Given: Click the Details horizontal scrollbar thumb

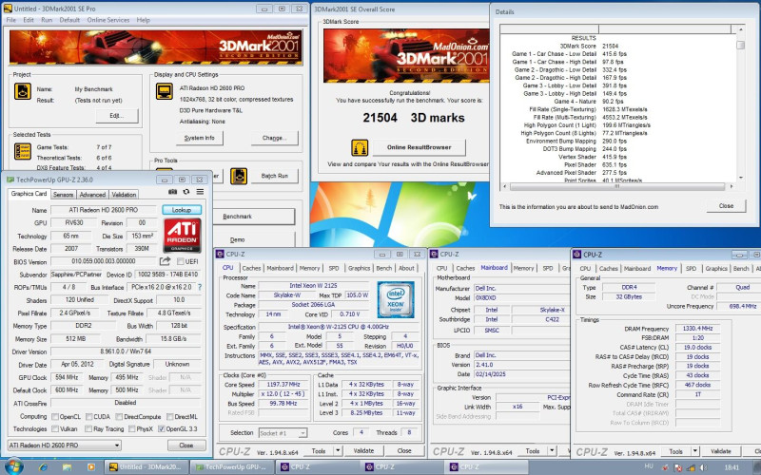Looking at the screenshot, I should tap(617, 186).
